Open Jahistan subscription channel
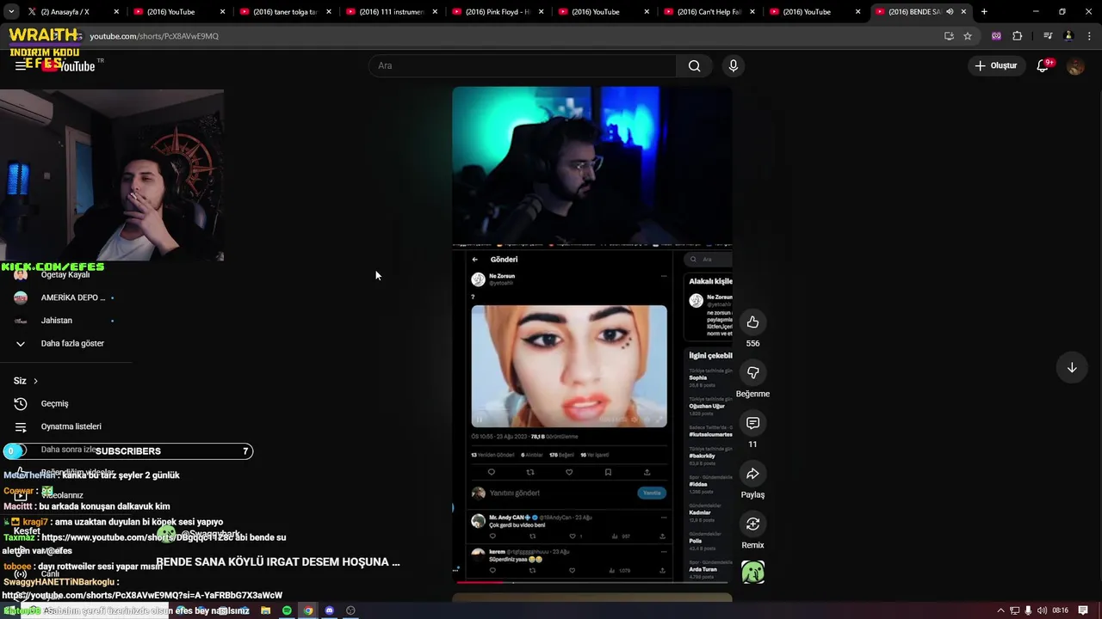 65,321
